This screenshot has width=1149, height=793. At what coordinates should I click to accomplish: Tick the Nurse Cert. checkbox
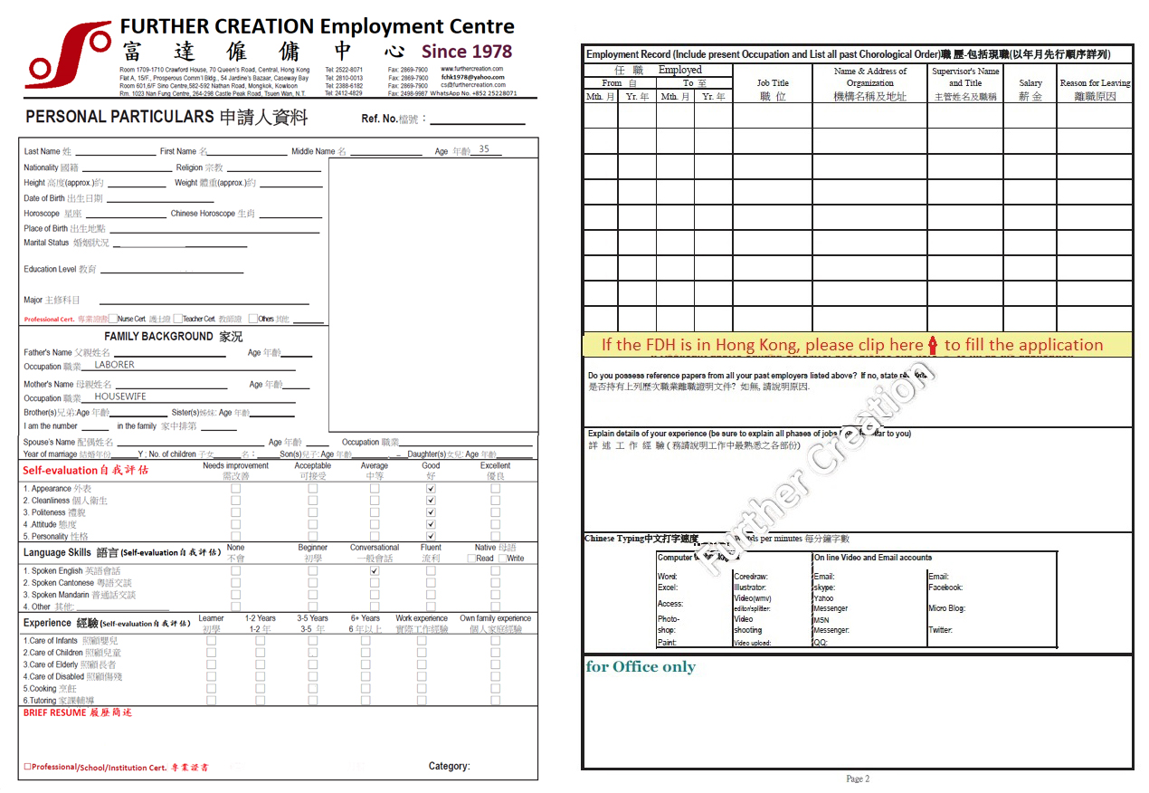coord(113,319)
